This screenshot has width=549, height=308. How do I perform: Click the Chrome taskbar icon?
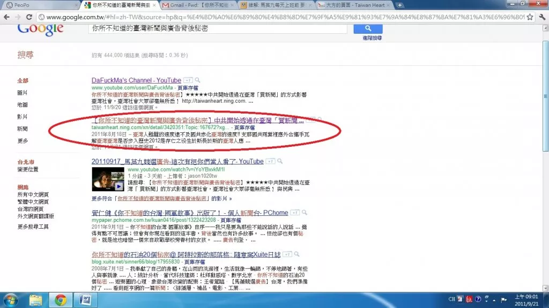coord(60,301)
